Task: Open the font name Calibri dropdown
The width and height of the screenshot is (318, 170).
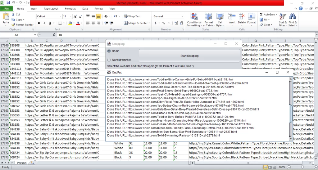Action: point(61,16)
